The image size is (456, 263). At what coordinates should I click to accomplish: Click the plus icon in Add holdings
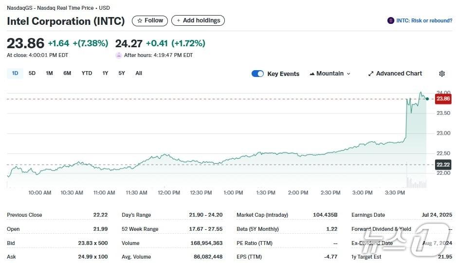(178, 20)
